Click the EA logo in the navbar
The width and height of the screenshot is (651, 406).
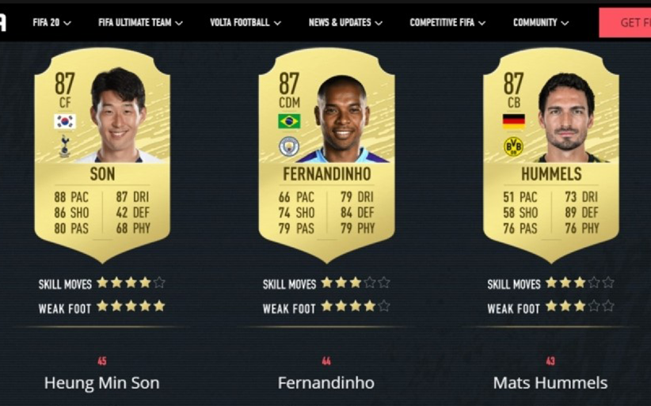click(x=2, y=23)
